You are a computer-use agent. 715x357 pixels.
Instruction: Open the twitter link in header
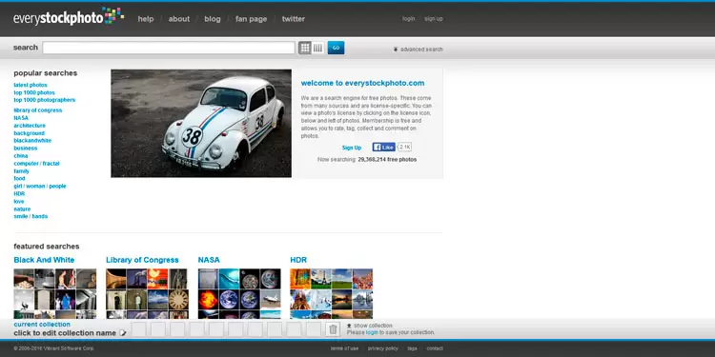click(x=294, y=19)
